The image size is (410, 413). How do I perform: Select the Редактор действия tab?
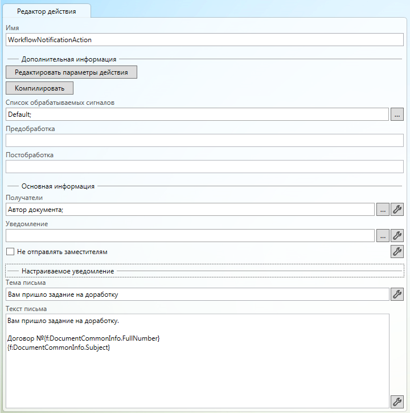(x=46, y=11)
